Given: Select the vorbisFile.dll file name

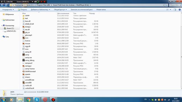Looking at the screenshot, I should [x=30, y=88].
